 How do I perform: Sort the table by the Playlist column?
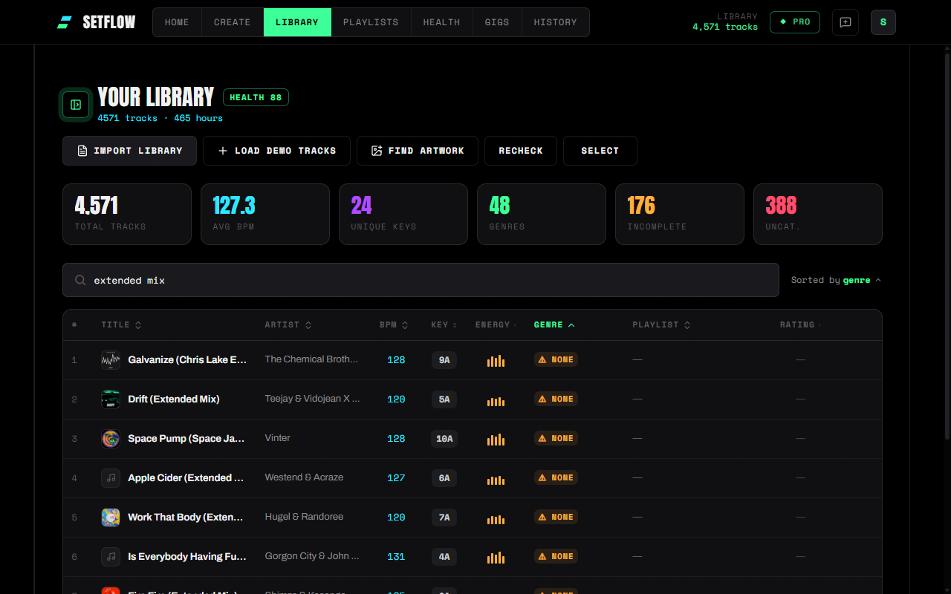(x=661, y=325)
